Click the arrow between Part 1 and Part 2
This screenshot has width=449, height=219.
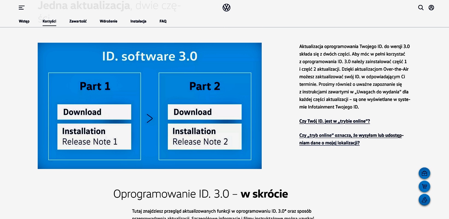click(150, 119)
